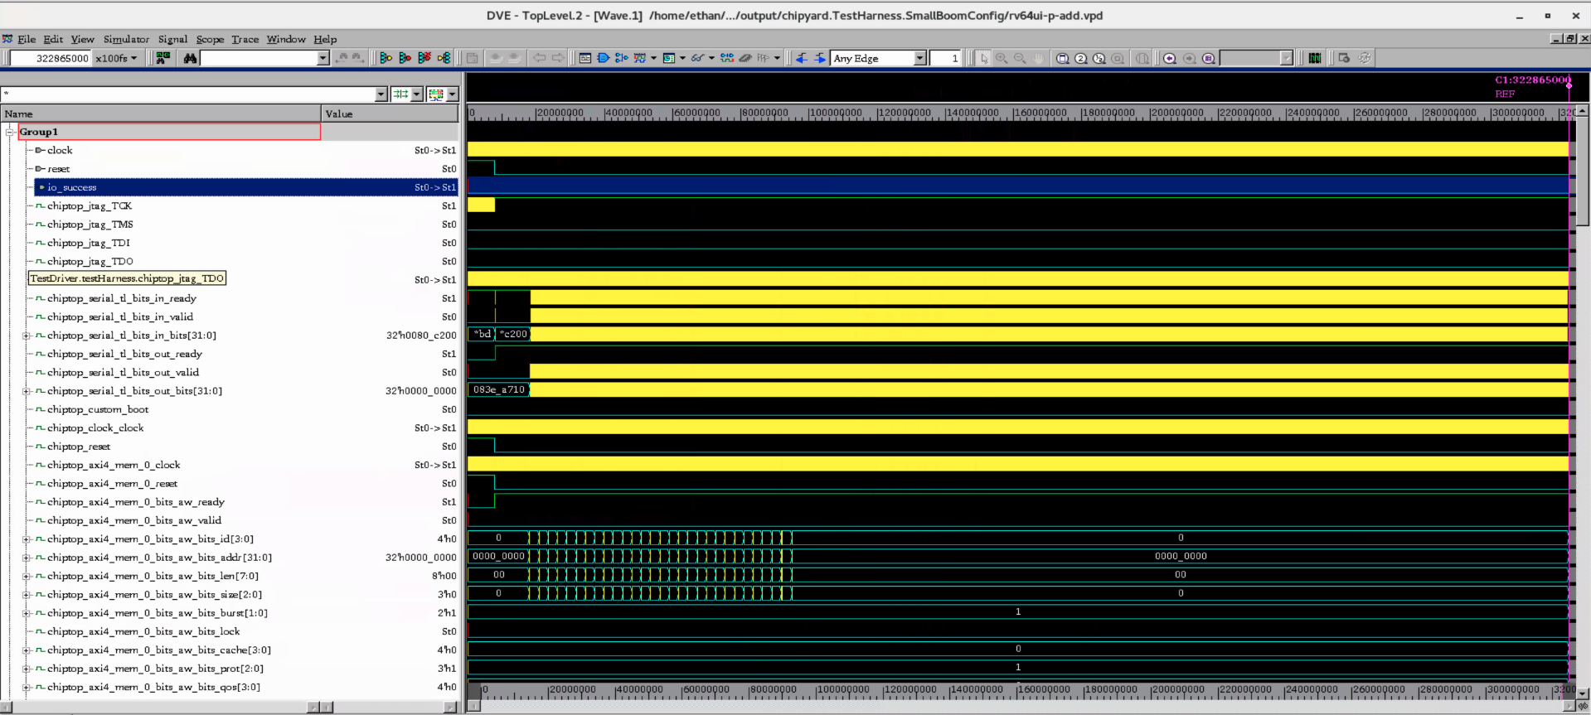1591x715 pixels.
Task: Open the Signal menu
Action: coord(172,39)
